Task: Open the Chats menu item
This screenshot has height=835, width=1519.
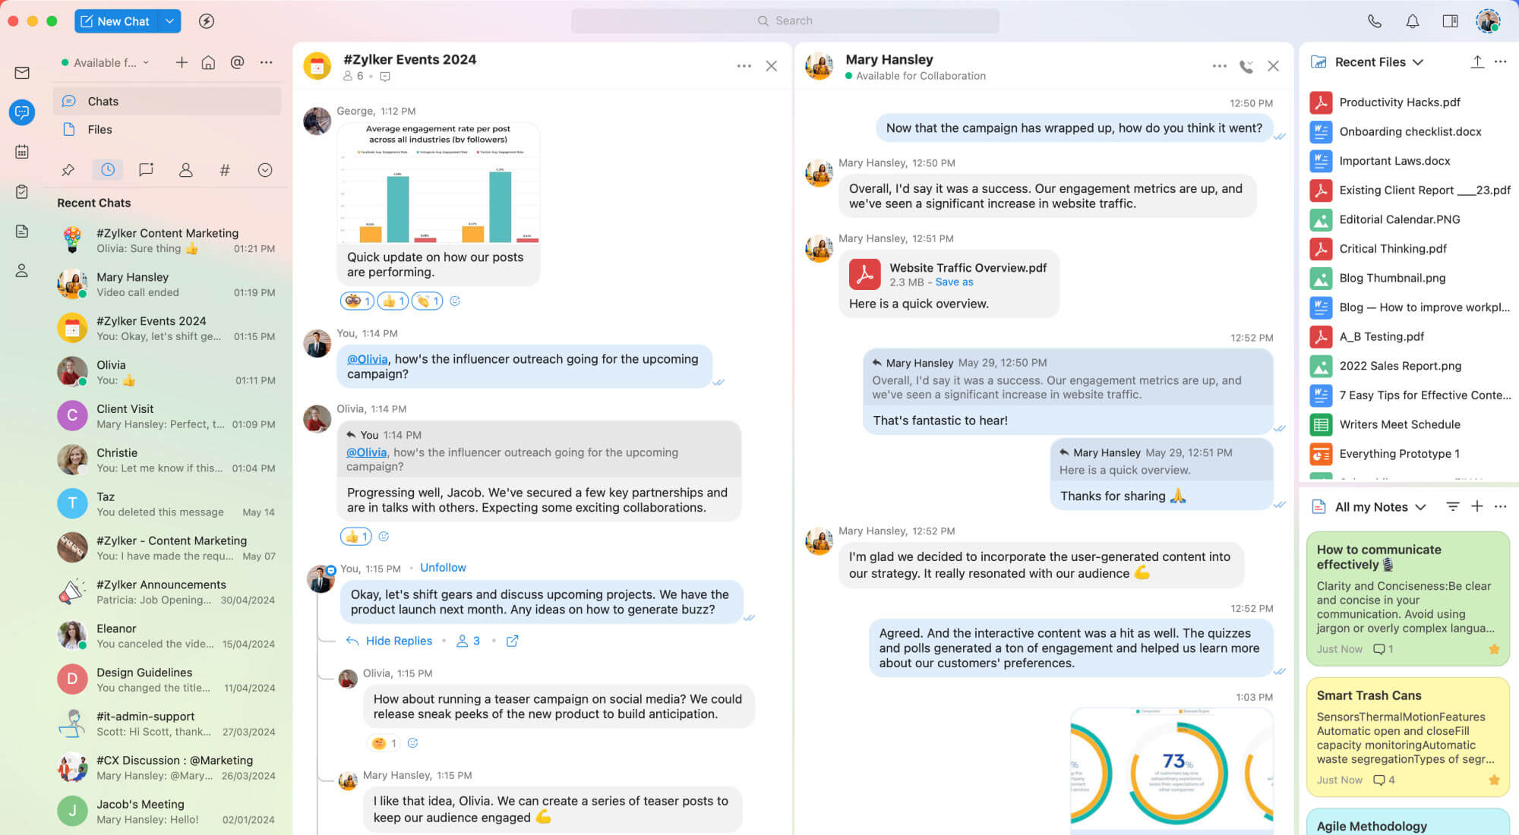Action: [103, 101]
